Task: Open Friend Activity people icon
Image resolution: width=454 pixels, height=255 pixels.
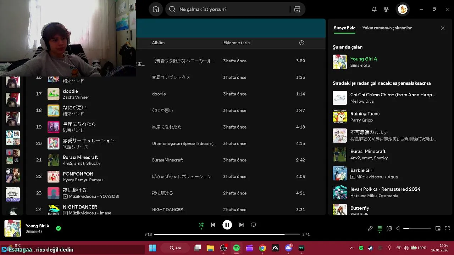Action: click(386, 9)
